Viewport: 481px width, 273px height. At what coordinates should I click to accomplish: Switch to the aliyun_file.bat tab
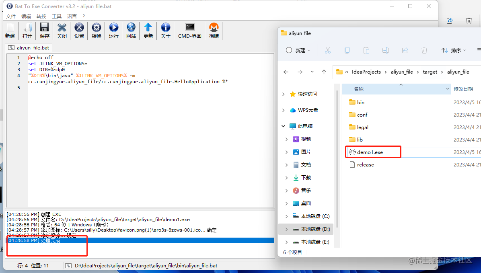(x=29, y=47)
